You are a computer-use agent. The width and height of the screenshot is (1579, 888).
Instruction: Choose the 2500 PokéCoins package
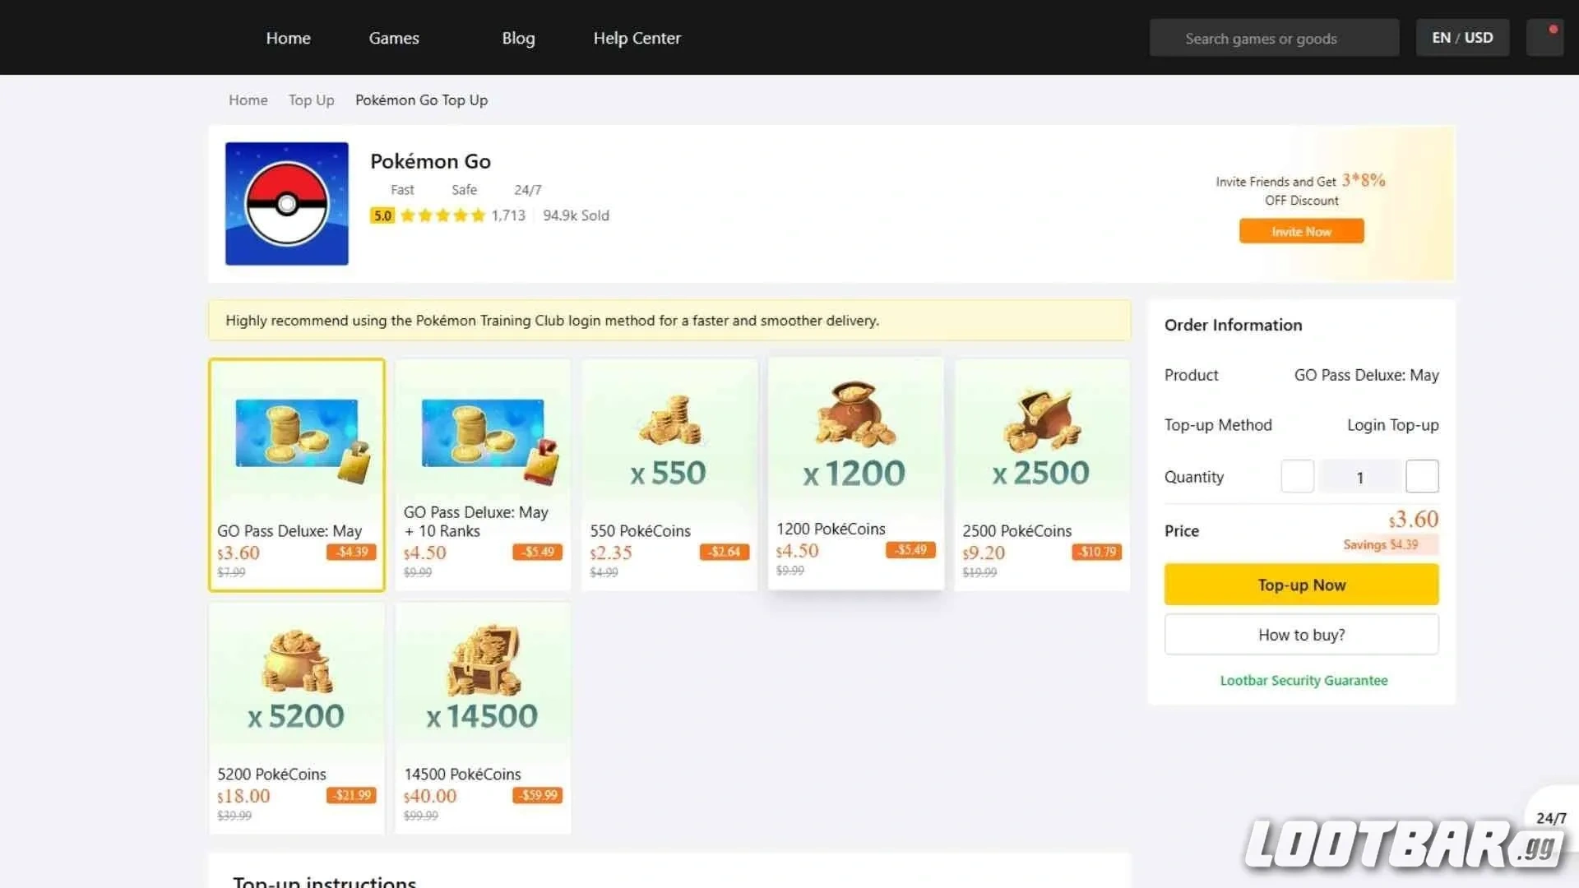pyautogui.click(x=1042, y=474)
